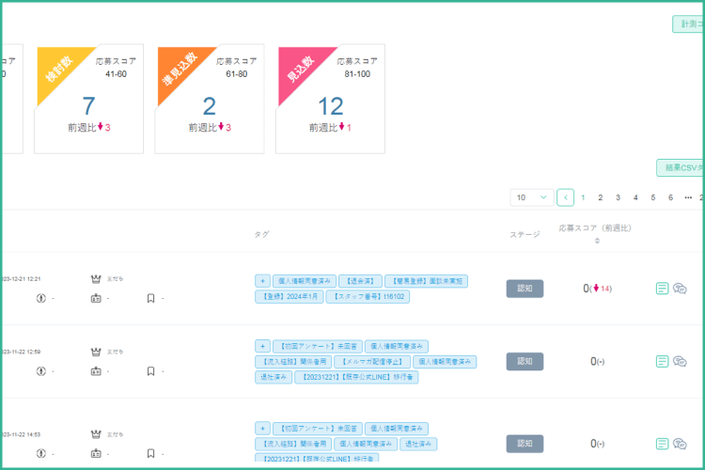Select the 見込数 score 81-100 card
The width and height of the screenshot is (705, 470).
tap(330, 99)
